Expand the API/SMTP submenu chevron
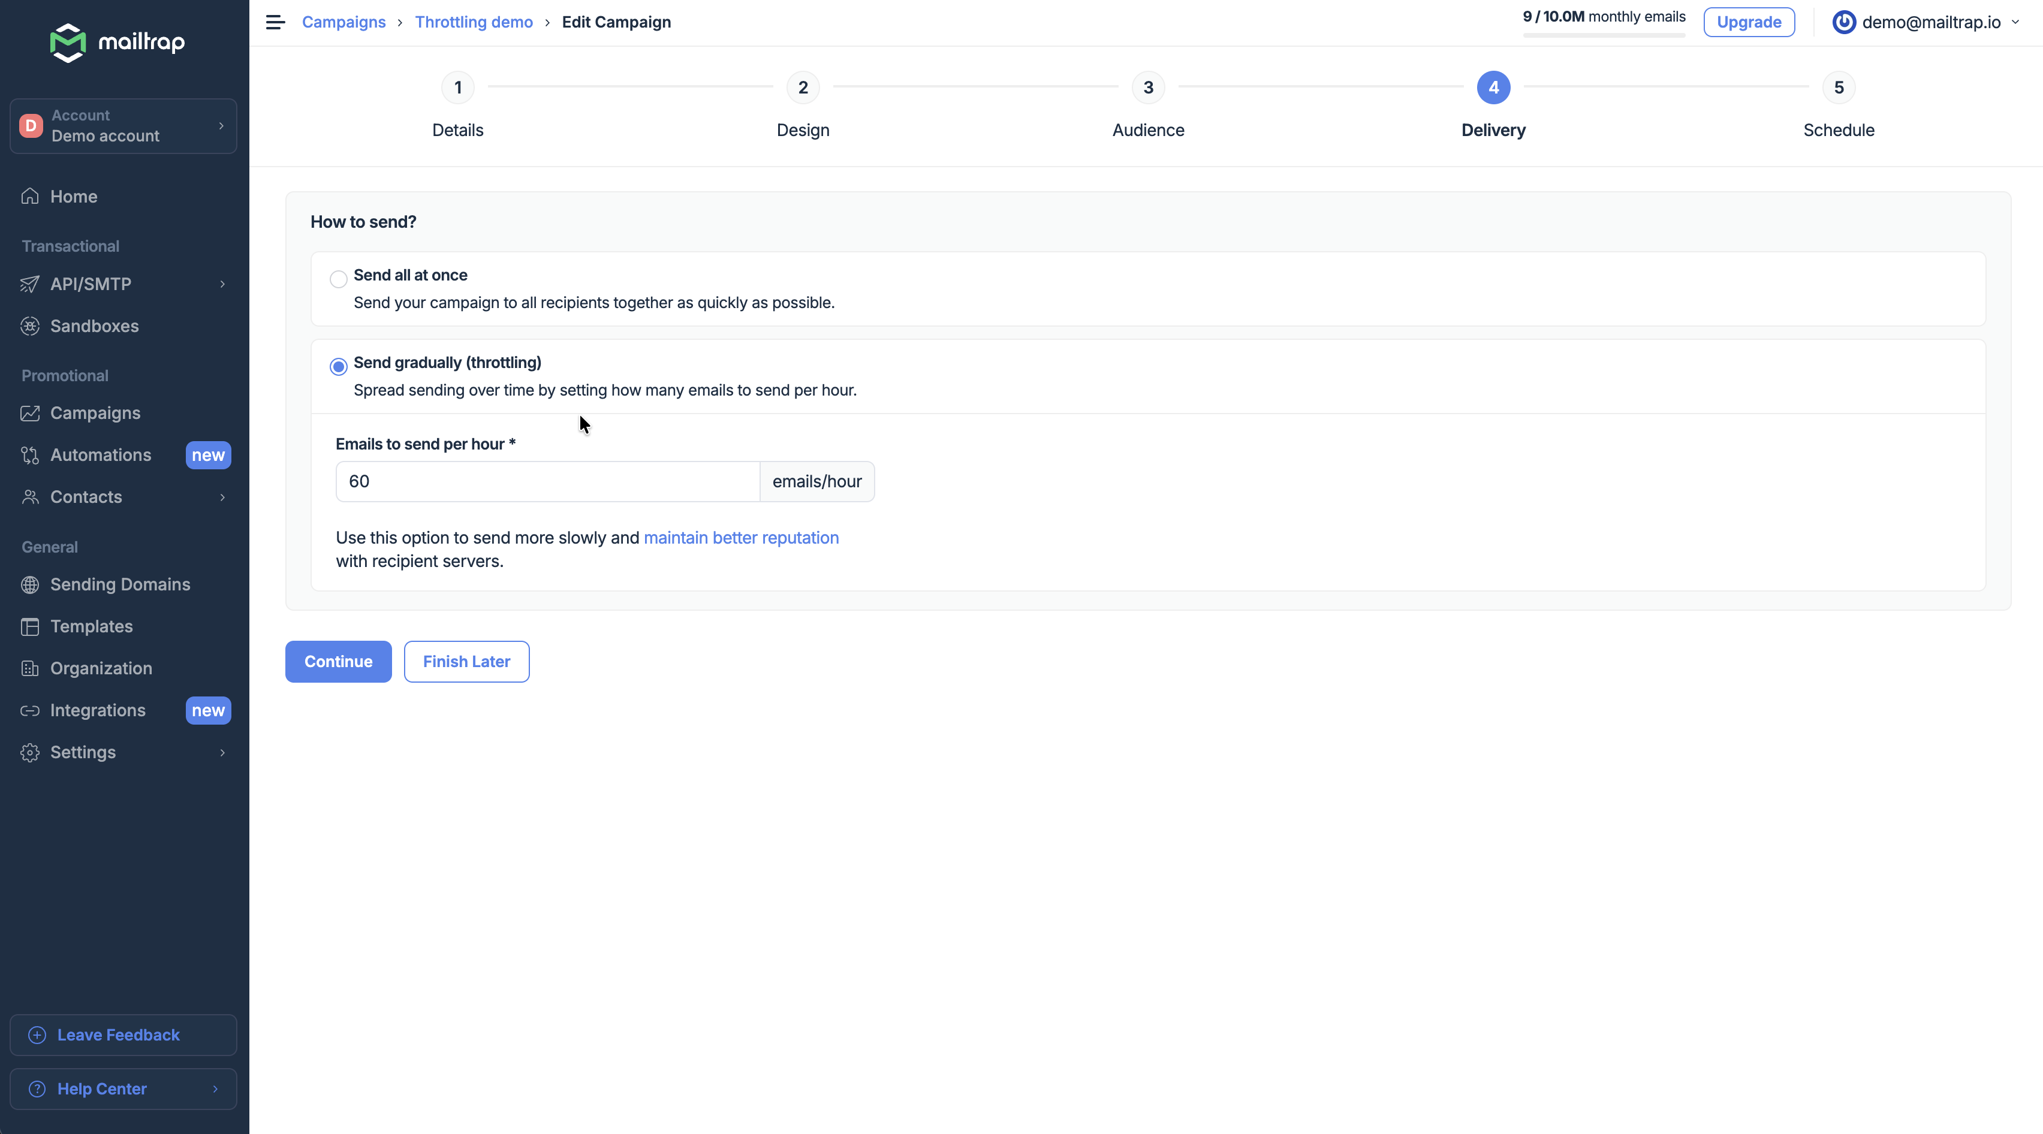The height and width of the screenshot is (1134, 2043). 222,284
